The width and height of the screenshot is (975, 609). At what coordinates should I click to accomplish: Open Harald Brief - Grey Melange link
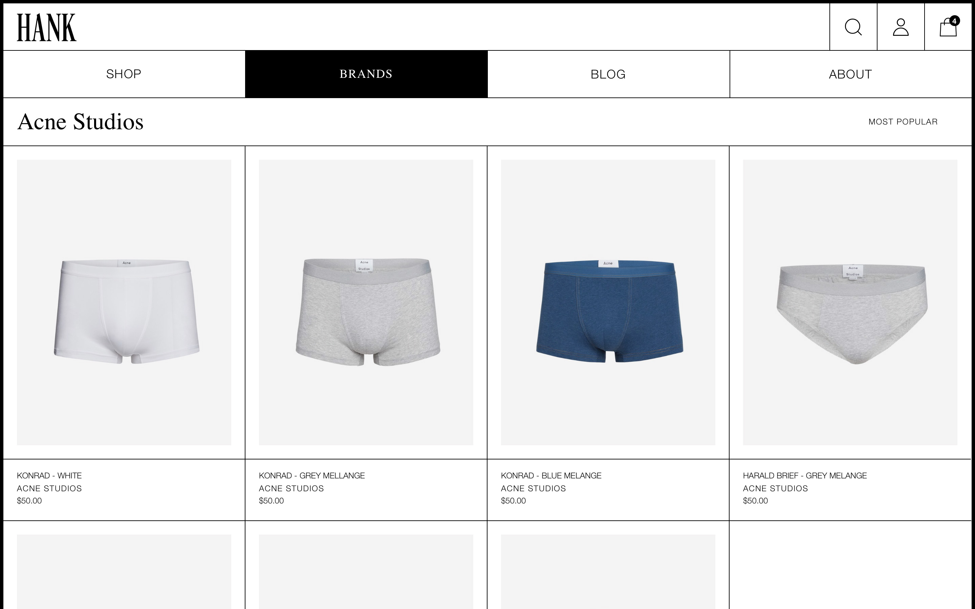[x=805, y=476]
